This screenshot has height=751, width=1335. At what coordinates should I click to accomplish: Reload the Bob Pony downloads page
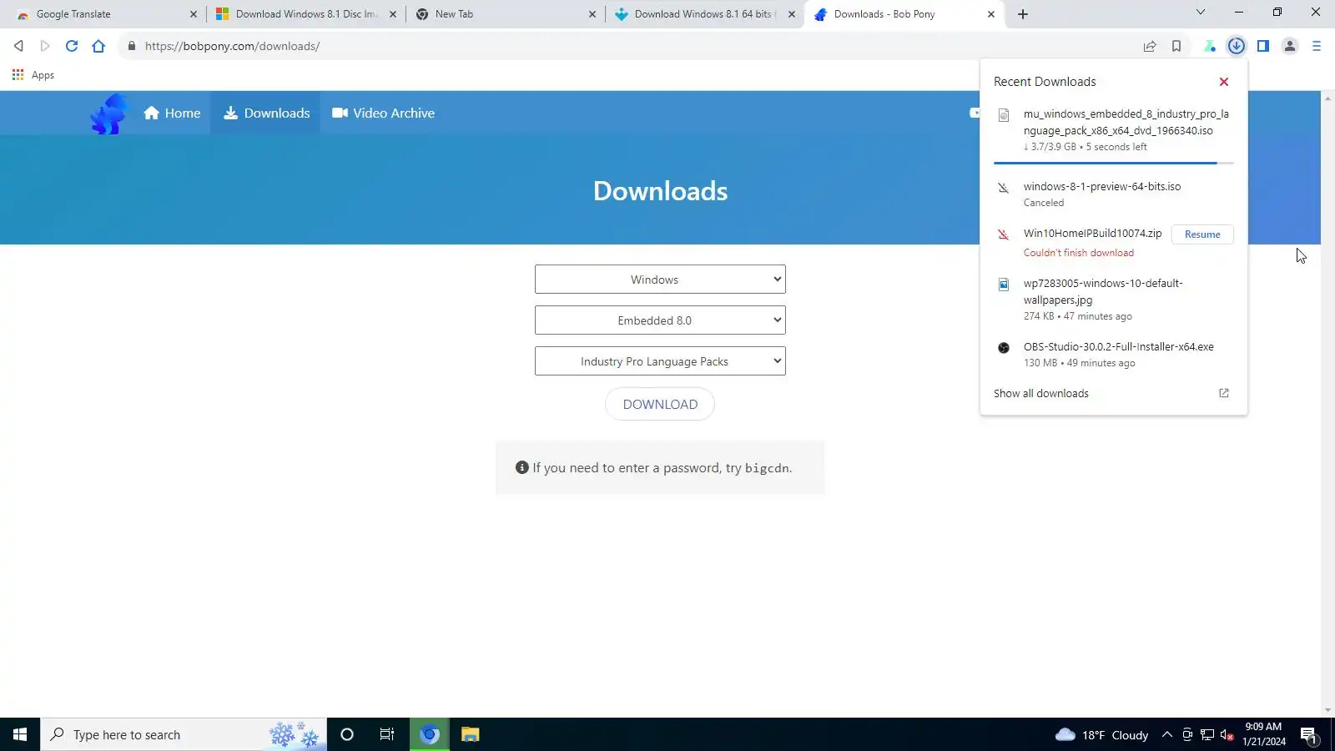click(x=72, y=46)
